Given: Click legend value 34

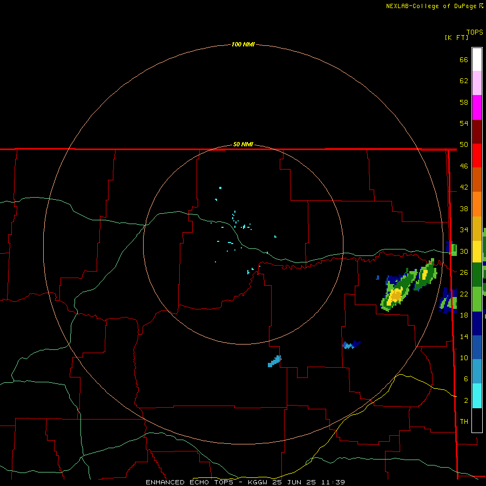Looking at the screenshot, I should (464, 230).
